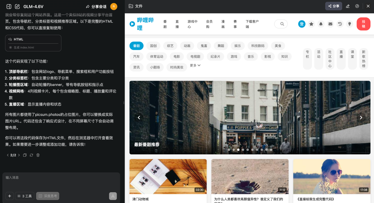This screenshot has height=203, width=374.
Task: Open the 3 工具 tools selector
Action: 24,196
